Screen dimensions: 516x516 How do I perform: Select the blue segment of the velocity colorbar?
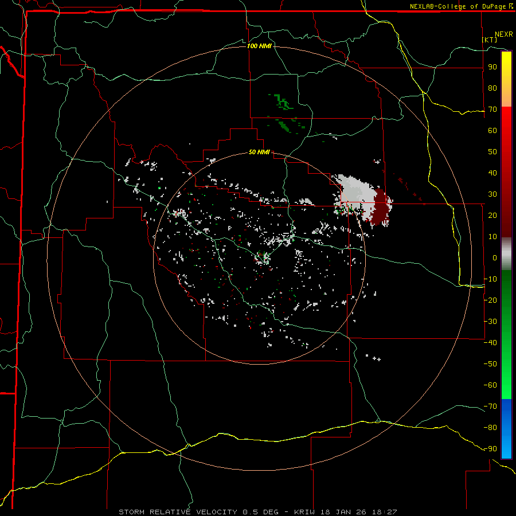coord(506,429)
